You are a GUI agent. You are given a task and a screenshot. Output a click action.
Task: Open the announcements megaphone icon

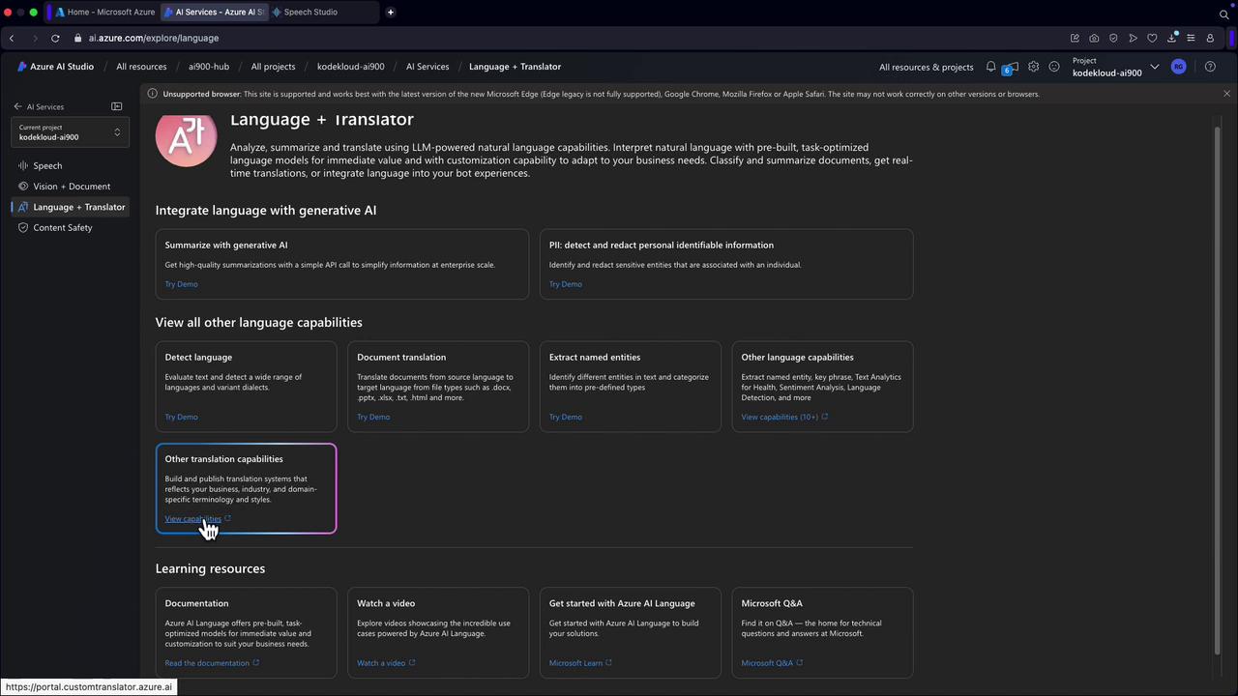point(1009,68)
